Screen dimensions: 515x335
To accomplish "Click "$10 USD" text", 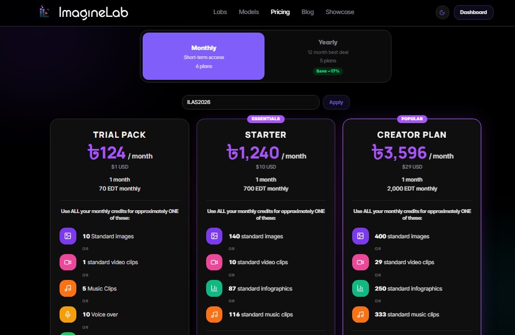I will click(x=266, y=167).
